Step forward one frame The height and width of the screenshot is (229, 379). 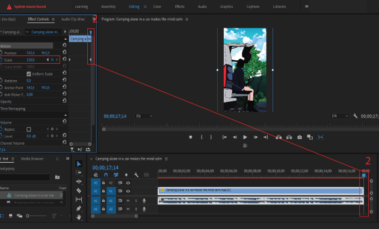click(256, 137)
